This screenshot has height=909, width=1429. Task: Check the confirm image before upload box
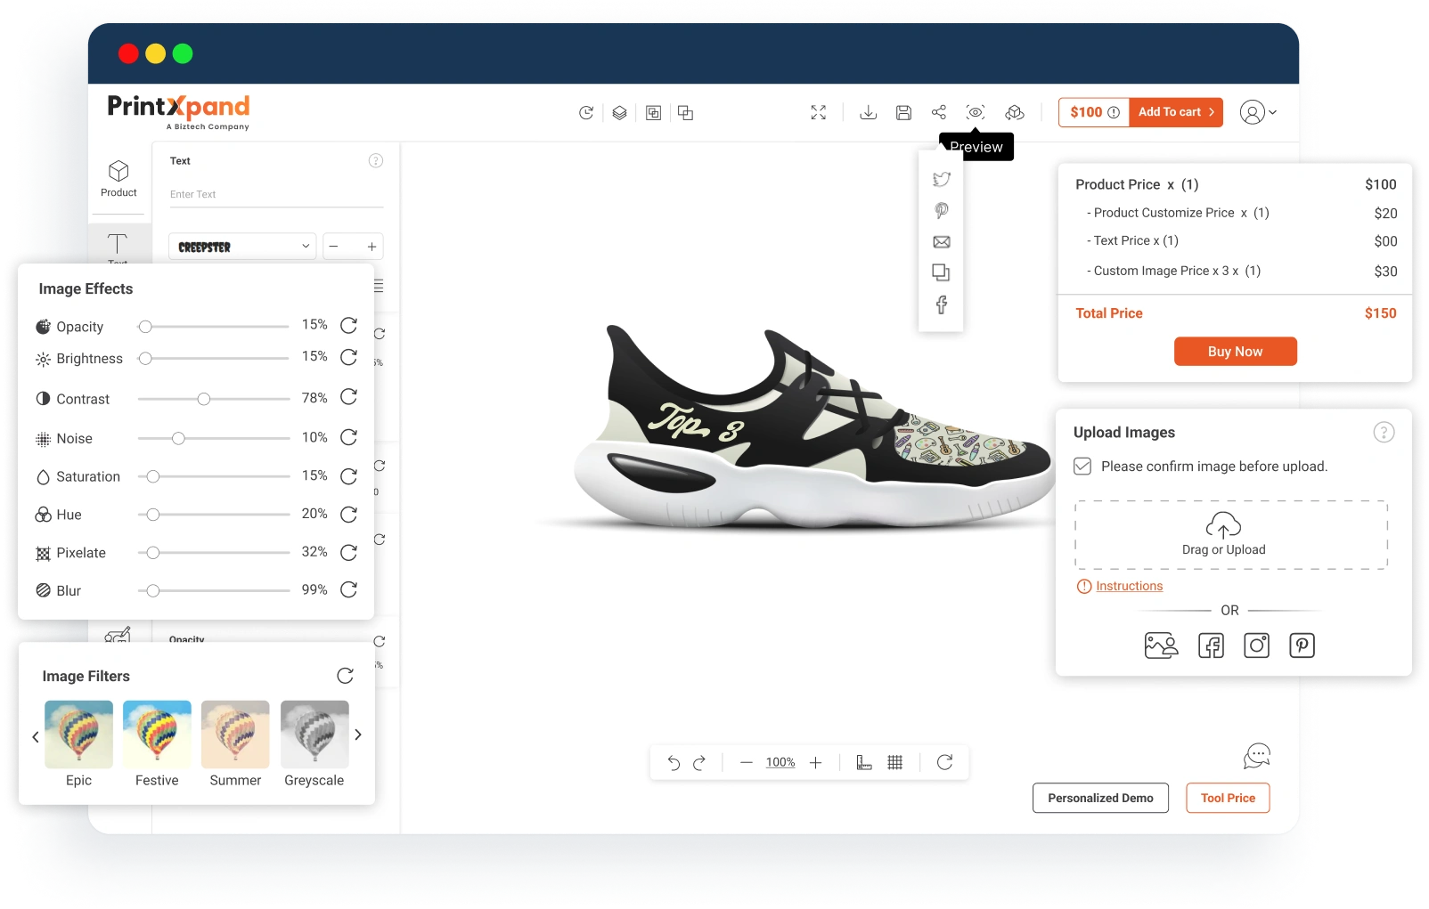click(1082, 467)
